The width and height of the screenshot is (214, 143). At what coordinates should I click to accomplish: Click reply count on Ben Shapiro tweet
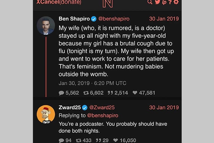click(69, 93)
